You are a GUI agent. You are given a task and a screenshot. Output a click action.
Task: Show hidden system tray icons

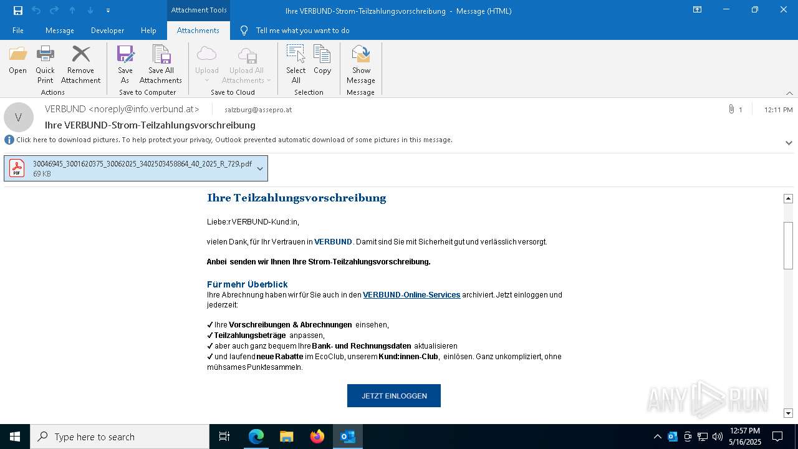[x=657, y=437]
